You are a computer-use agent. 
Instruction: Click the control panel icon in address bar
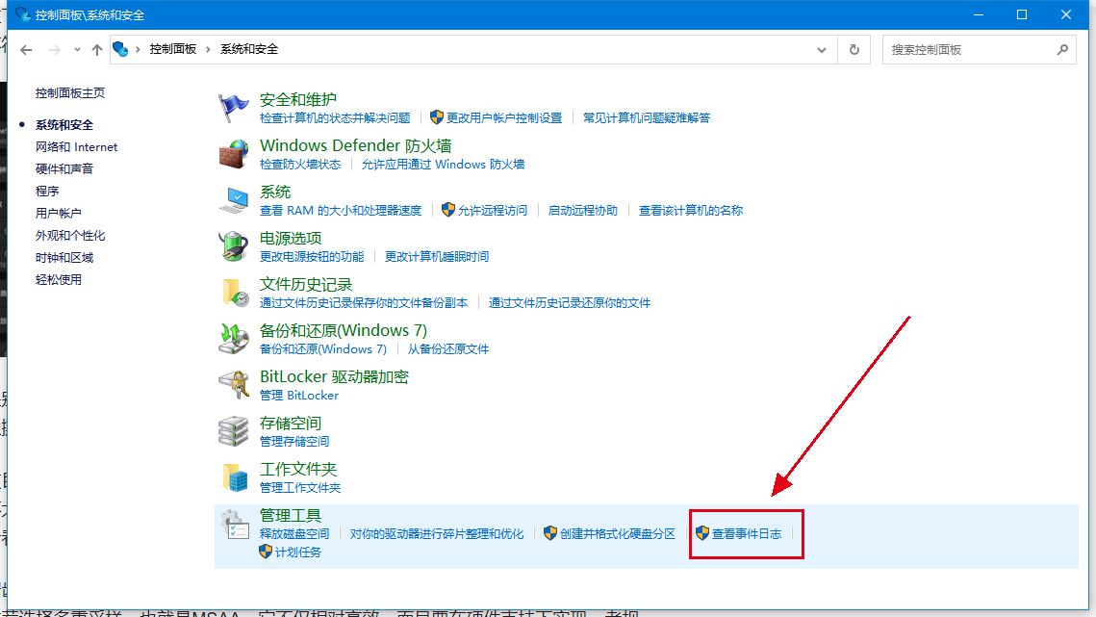click(121, 49)
